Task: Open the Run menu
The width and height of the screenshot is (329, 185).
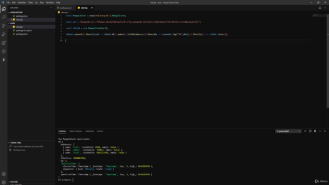Action: point(42,3)
